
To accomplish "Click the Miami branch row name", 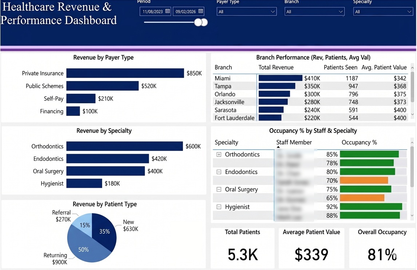I will [223, 78].
